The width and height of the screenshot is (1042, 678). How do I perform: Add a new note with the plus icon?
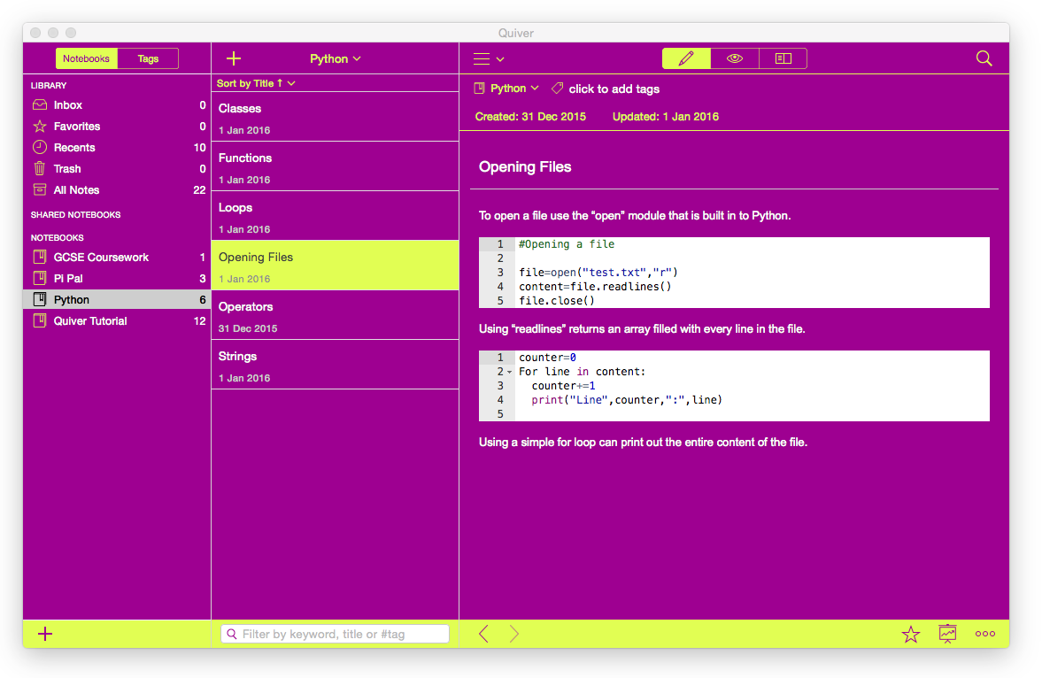click(x=233, y=58)
